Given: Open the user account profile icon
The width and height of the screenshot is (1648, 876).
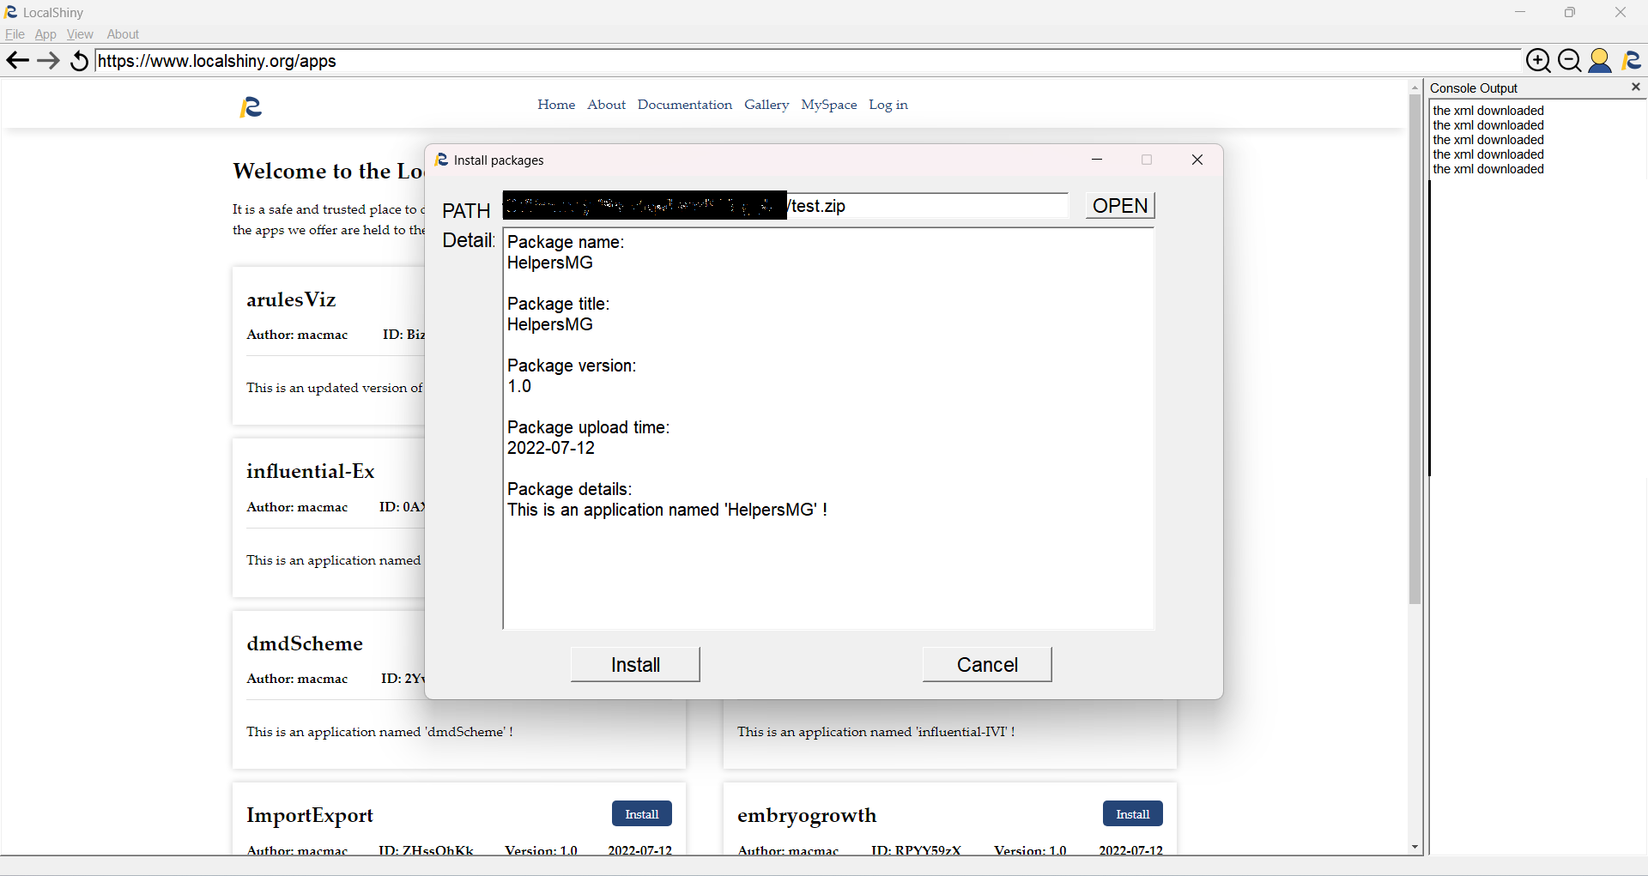Looking at the screenshot, I should (1600, 60).
